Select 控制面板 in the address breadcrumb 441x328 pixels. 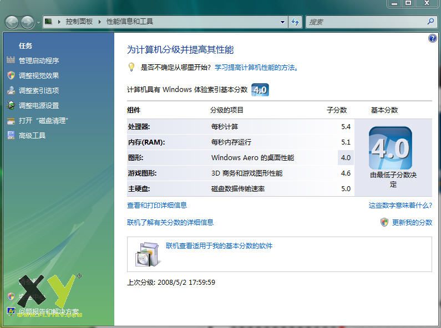click(79, 22)
